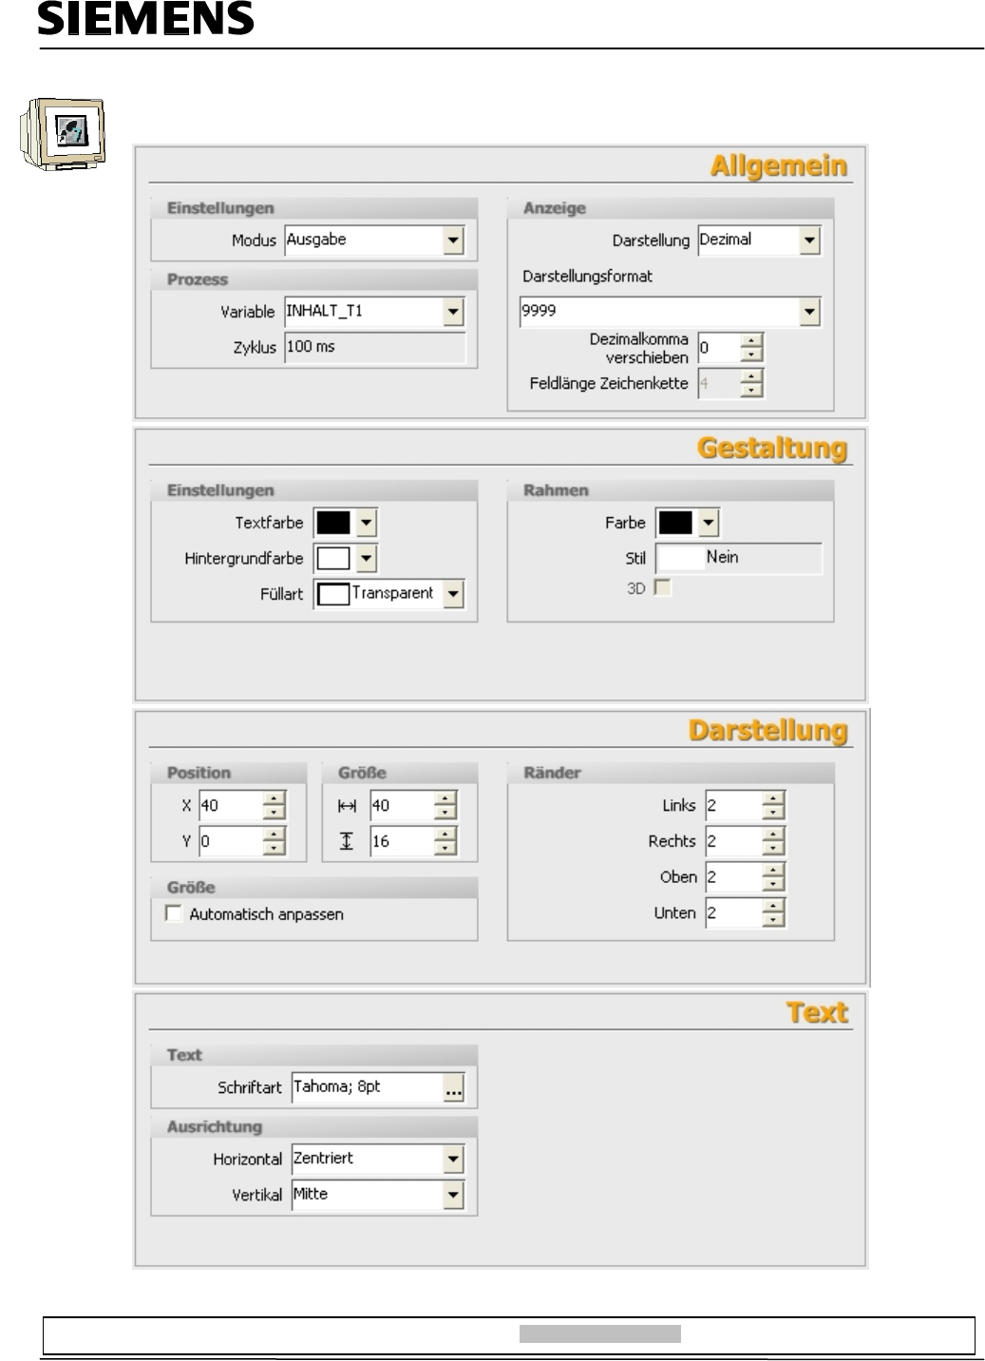Open the Darstellung dropdown showing Dezimal

tap(809, 240)
